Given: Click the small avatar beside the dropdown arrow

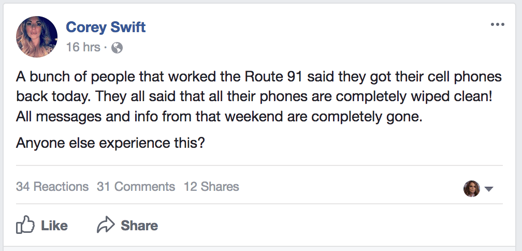Looking at the screenshot, I should coord(472,188).
